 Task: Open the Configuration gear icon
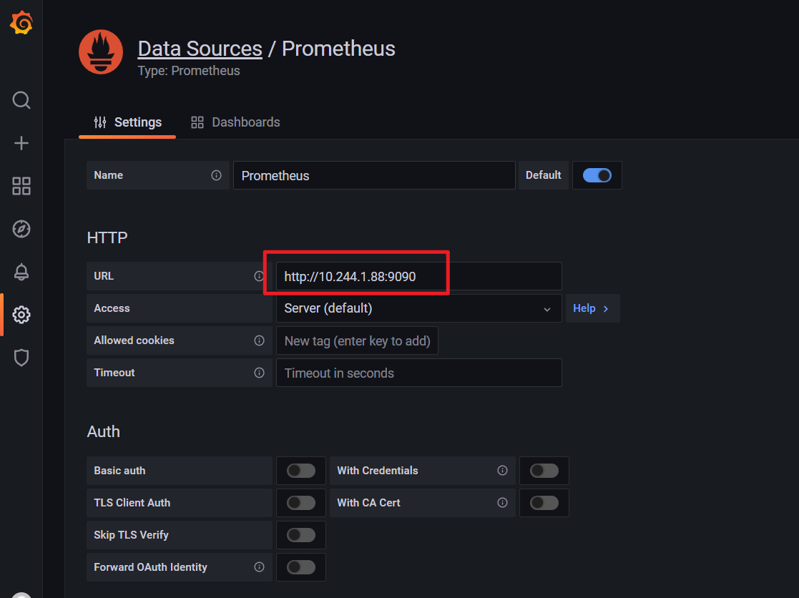click(21, 315)
